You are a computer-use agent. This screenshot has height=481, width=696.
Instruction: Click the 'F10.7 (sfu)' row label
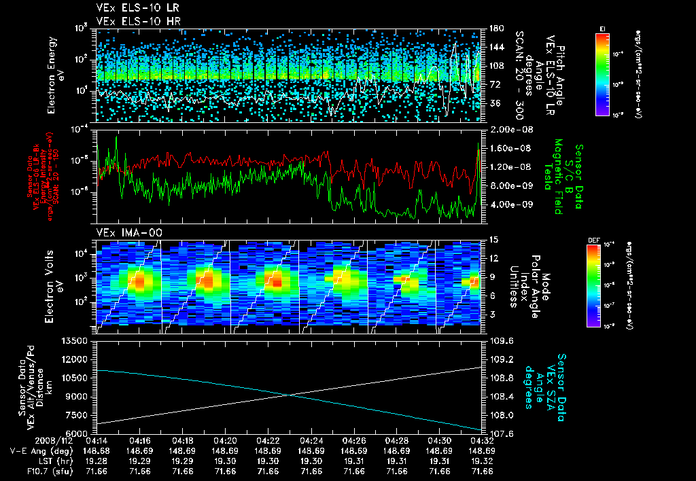pyautogui.click(x=49, y=471)
